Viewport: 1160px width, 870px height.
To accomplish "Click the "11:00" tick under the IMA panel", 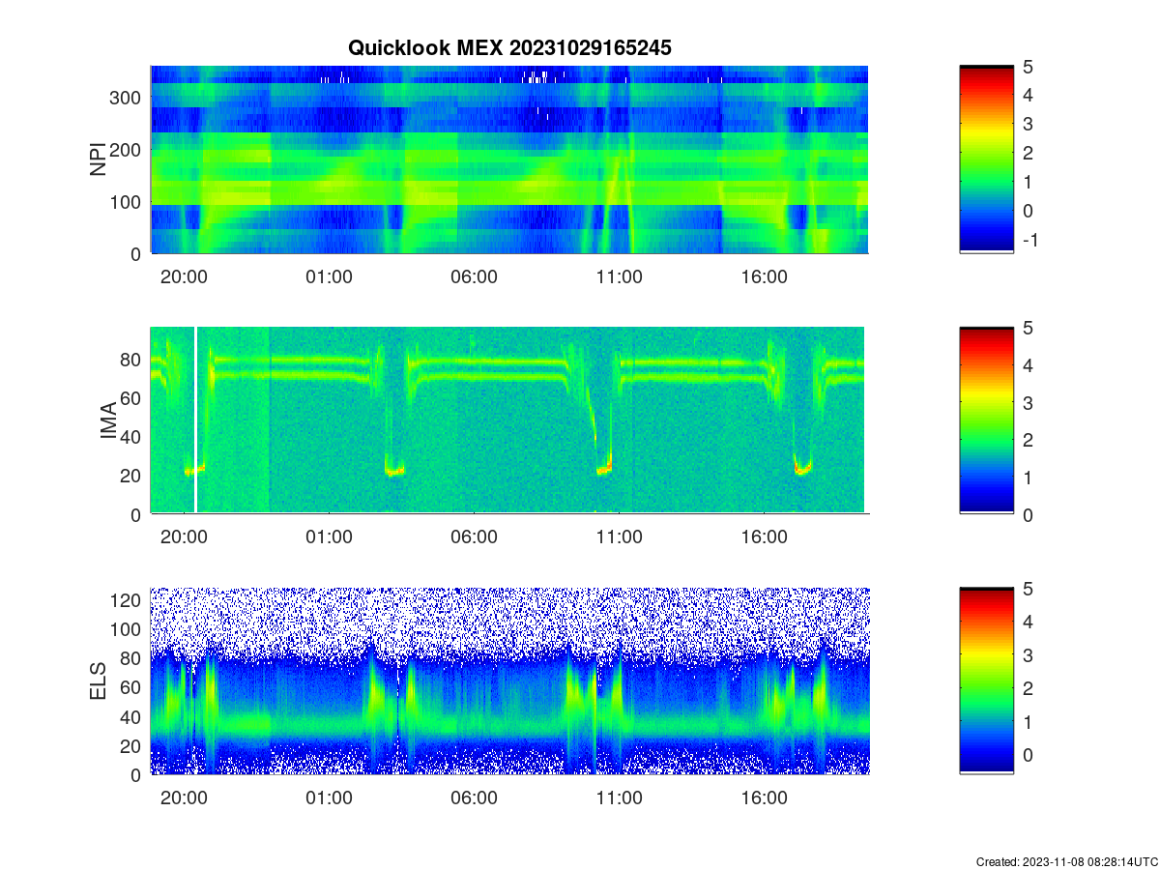I will 619,537.
